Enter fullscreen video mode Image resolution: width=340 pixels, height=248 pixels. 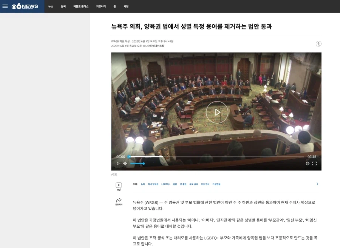pos(314,163)
